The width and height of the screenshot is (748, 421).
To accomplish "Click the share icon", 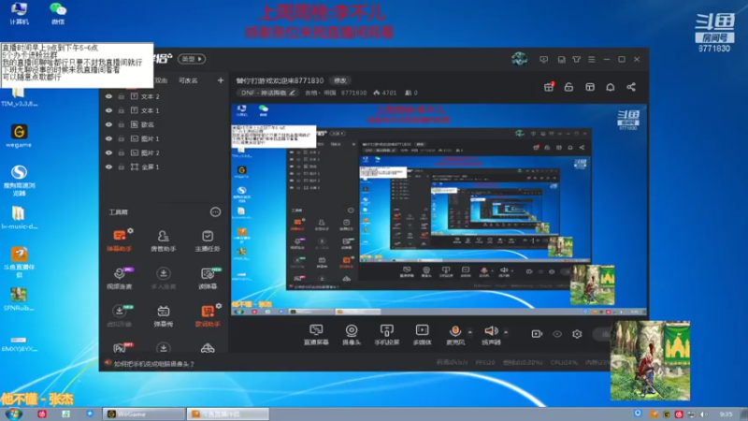I will [631, 87].
